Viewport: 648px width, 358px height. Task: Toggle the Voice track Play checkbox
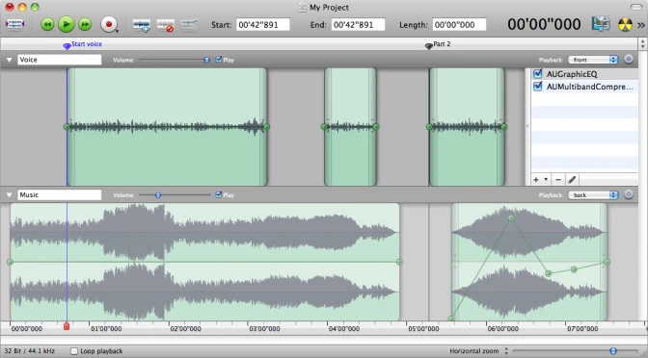pyautogui.click(x=219, y=60)
